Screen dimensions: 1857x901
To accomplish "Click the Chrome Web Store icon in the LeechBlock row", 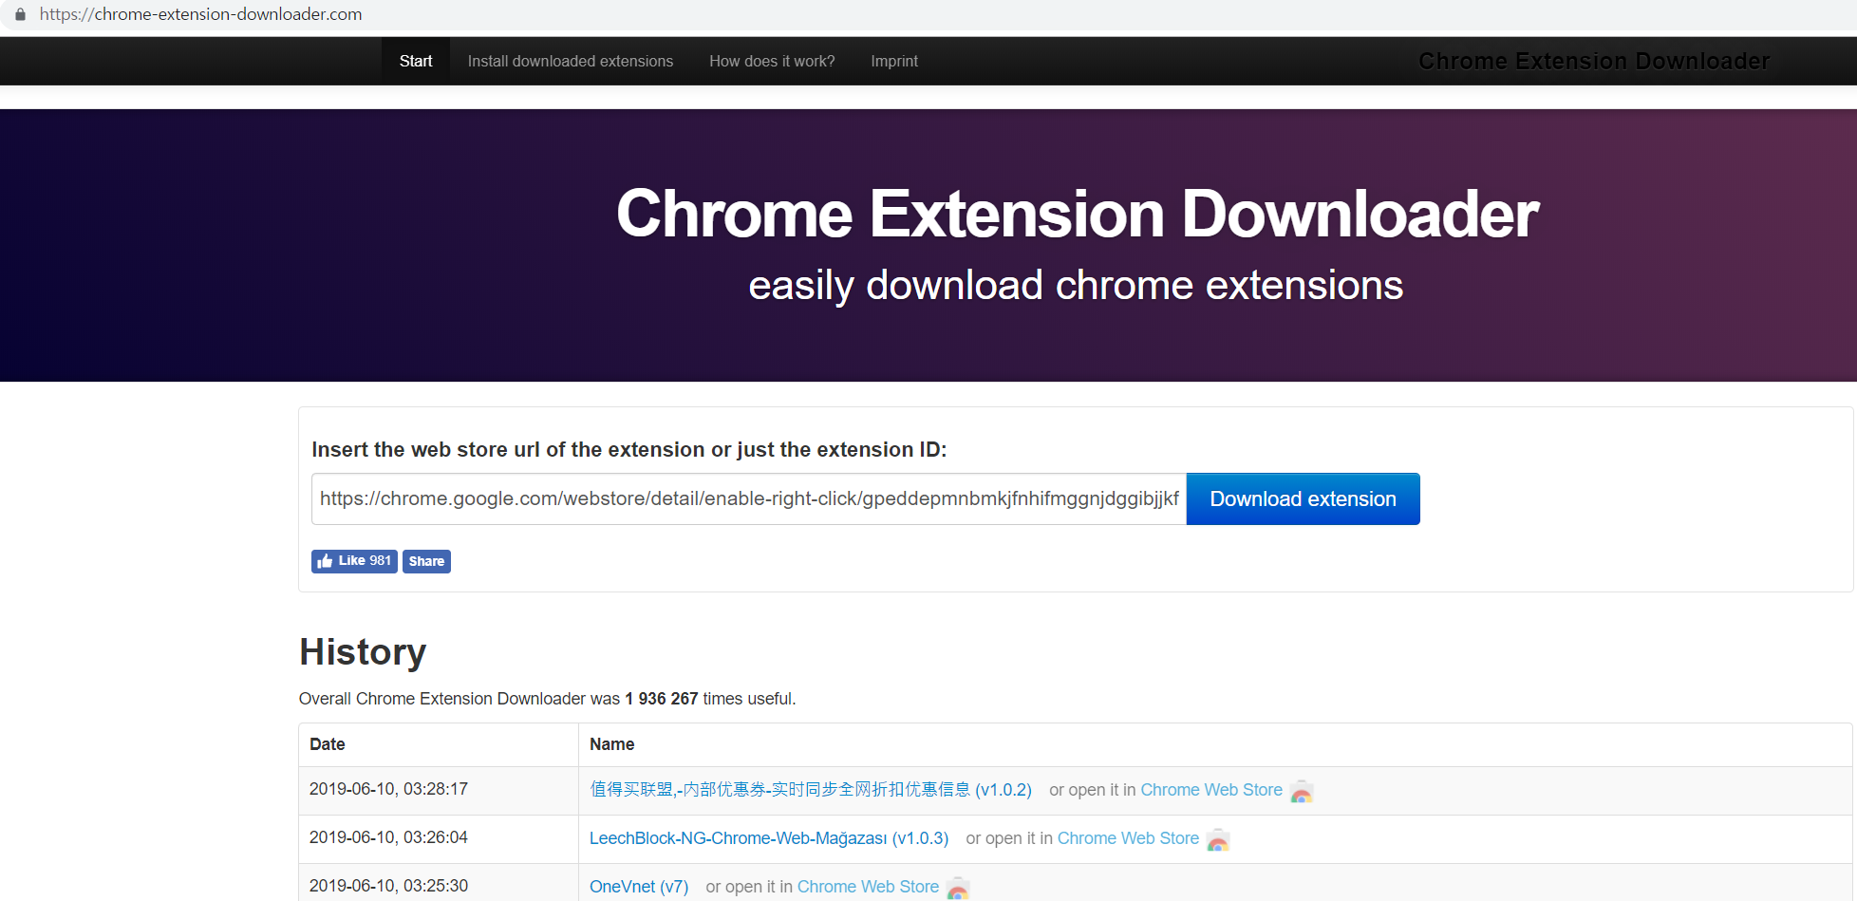I will (x=1218, y=840).
